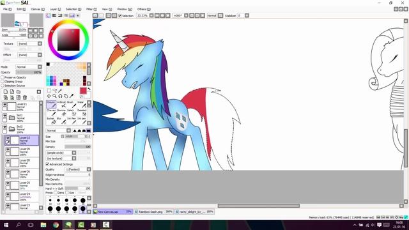409x230 pixels.
Task: Toggle pressure Size checkbox
Action: pos(67,193)
